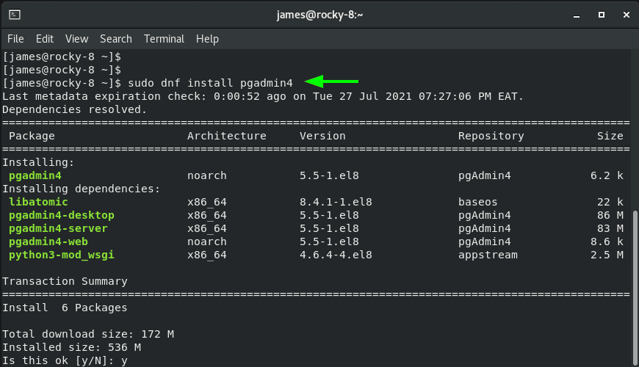Click the 'Architecture' column header
This screenshot has width=639, height=367.
226,136
